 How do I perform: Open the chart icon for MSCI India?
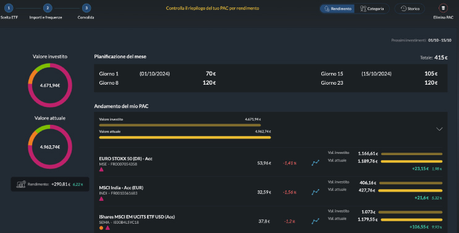tap(315, 192)
